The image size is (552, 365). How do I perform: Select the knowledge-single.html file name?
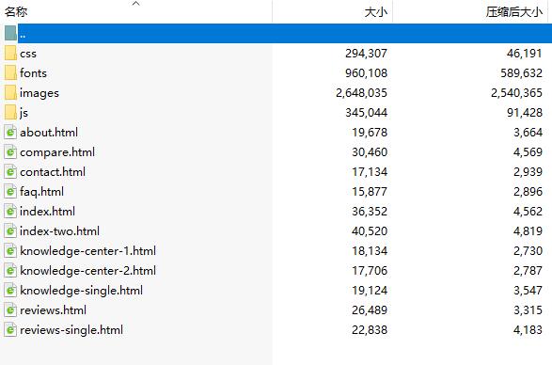[x=81, y=291]
